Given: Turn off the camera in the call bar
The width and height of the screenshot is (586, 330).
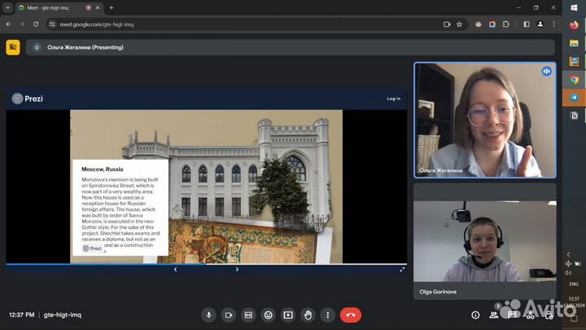Looking at the screenshot, I should 229,315.
